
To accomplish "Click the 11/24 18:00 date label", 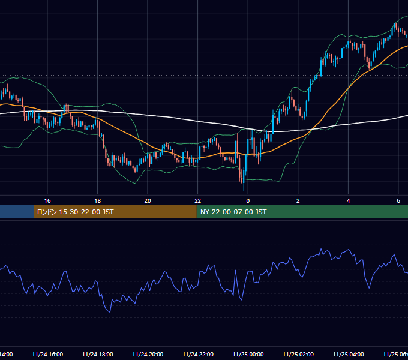I will (98, 354).
